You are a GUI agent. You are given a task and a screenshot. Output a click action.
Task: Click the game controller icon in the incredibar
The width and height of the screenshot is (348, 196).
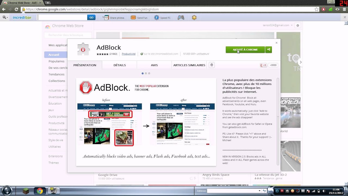(181, 18)
